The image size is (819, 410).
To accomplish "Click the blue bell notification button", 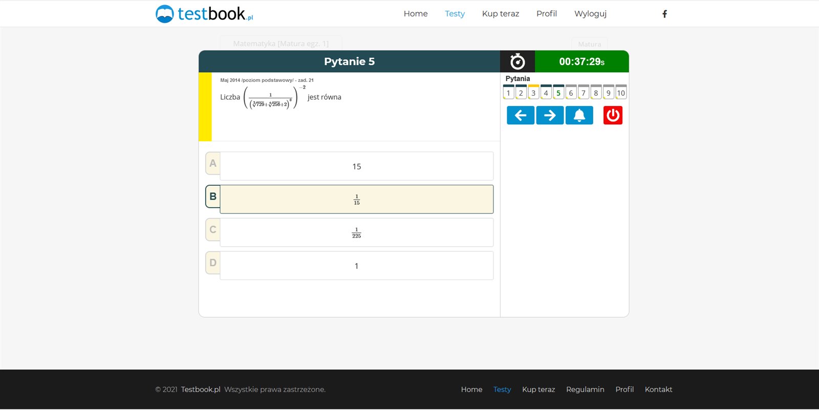I will [x=579, y=116].
